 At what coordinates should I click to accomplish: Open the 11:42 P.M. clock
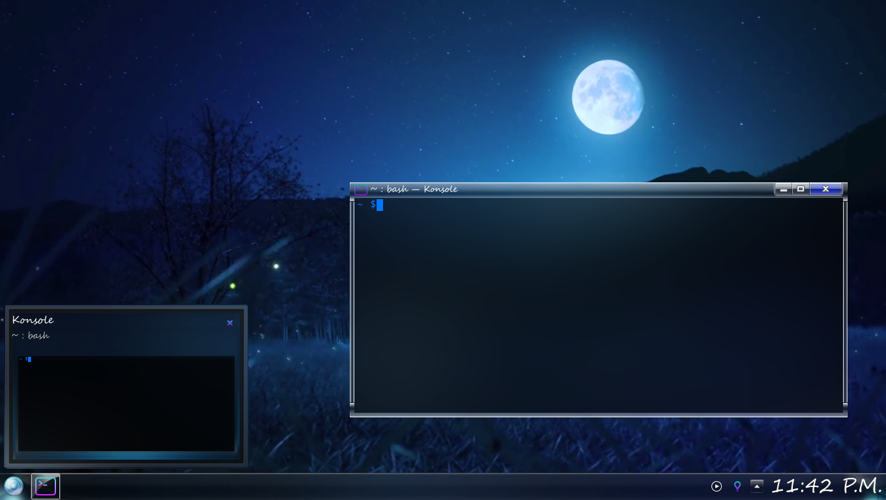coord(827,486)
